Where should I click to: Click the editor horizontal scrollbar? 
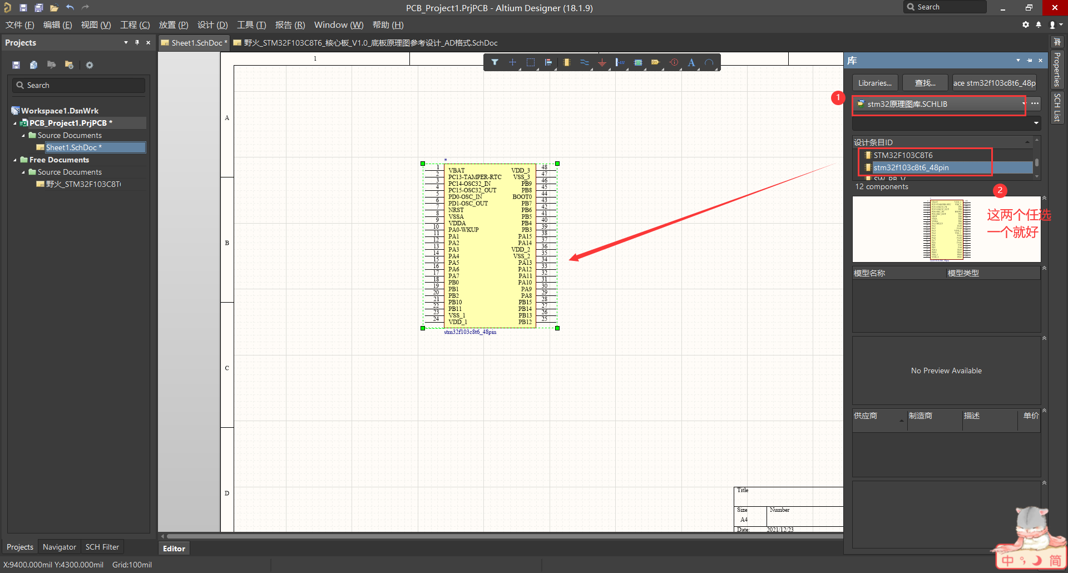click(x=505, y=536)
